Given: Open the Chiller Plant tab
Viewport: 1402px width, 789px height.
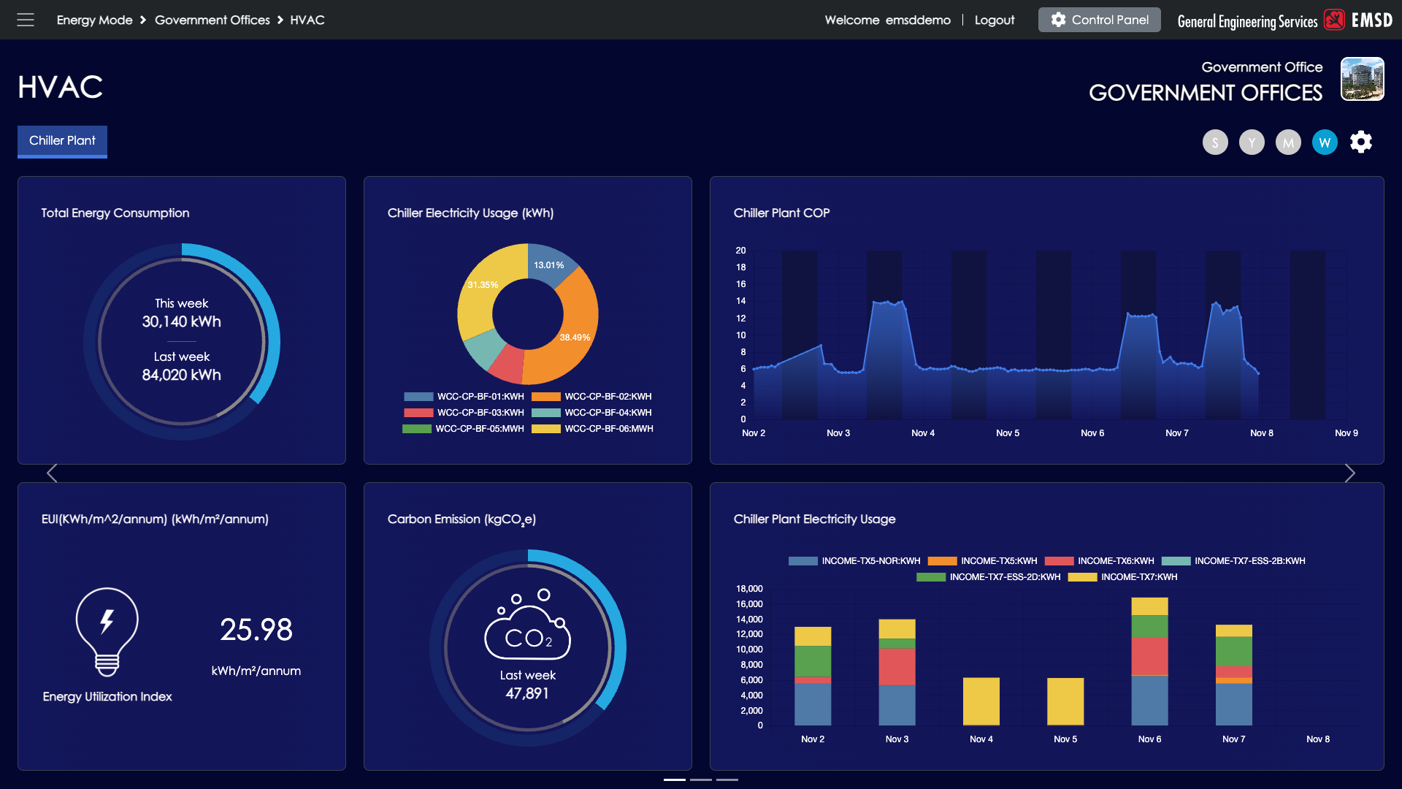Looking at the screenshot, I should [x=62, y=141].
